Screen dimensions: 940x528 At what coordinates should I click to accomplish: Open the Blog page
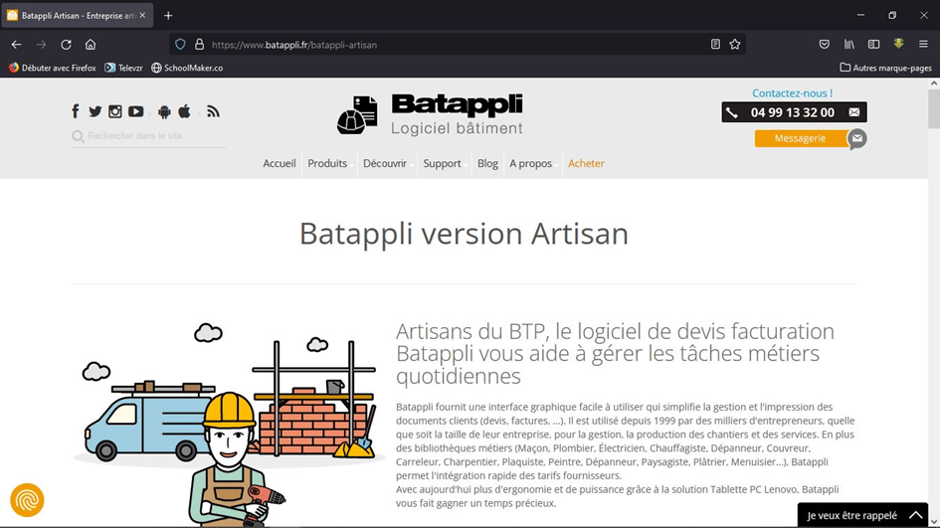click(x=488, y=164)
